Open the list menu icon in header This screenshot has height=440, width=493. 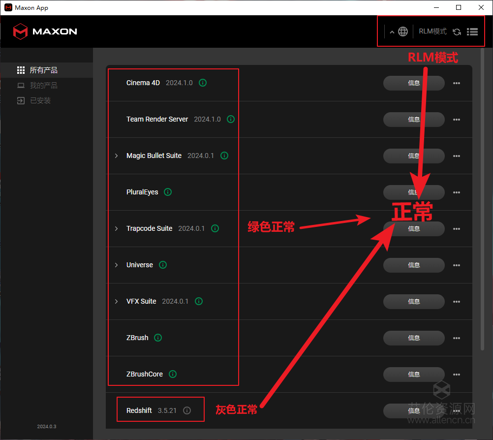(472, 31)
